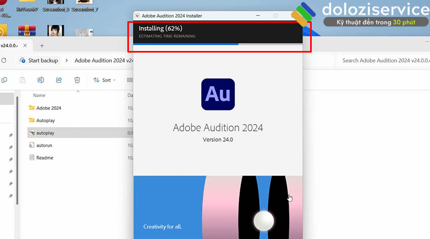Image resolution: width=430 pixels, height=239 pixels.
Task: Click the paste icon in Explorer toolbar
Action: (x=22, y=80)
